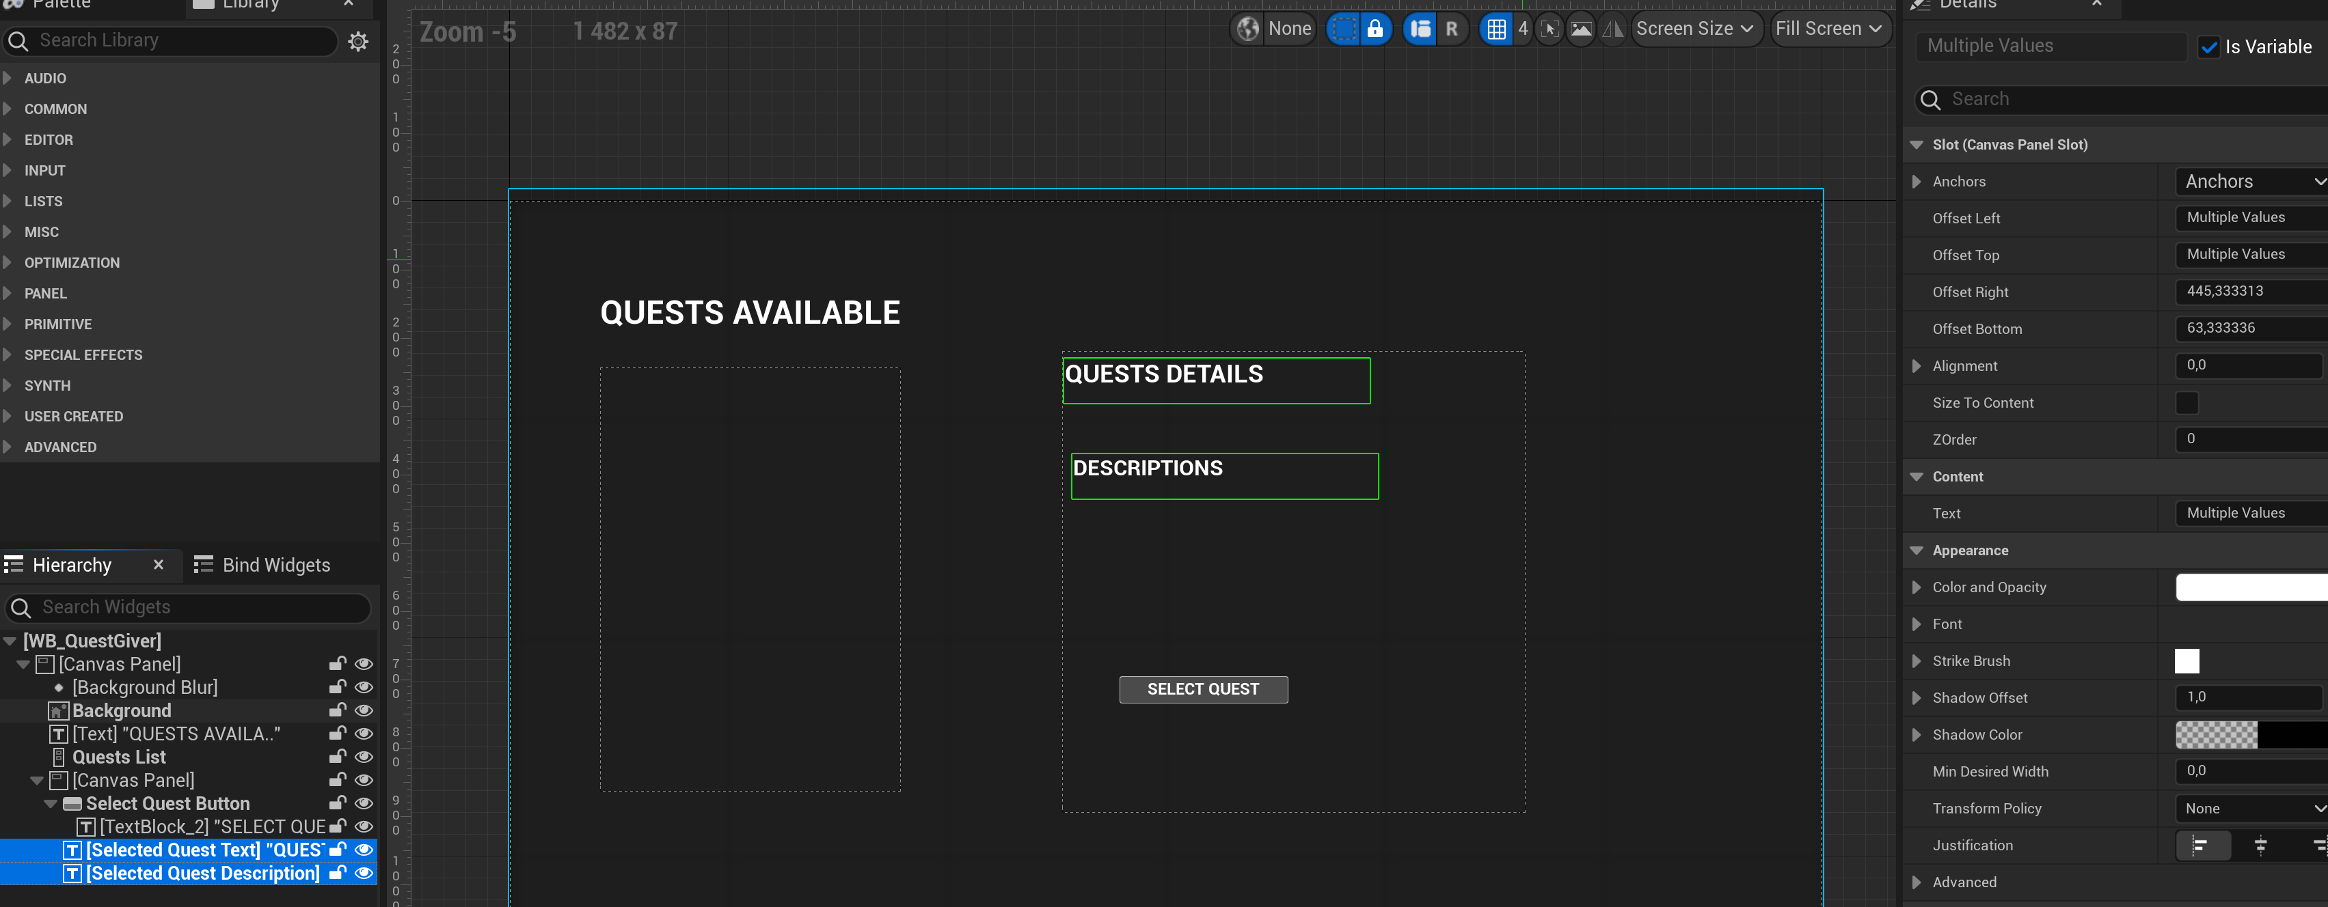The image size is (2328, 907).
Task: Click the flip/mirror triangles icon
Action: 1612,29
